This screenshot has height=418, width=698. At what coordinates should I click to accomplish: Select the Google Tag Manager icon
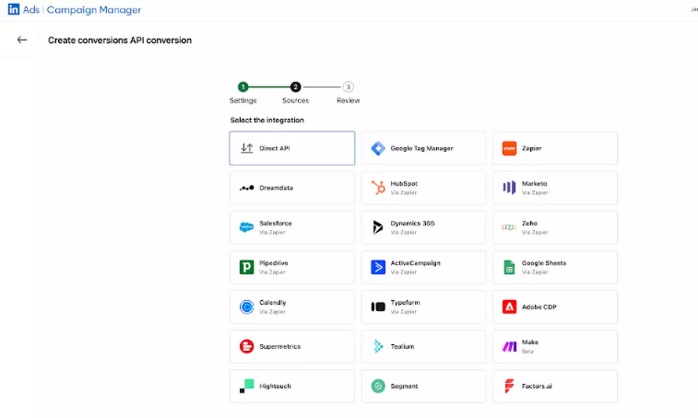pos(378,149)
